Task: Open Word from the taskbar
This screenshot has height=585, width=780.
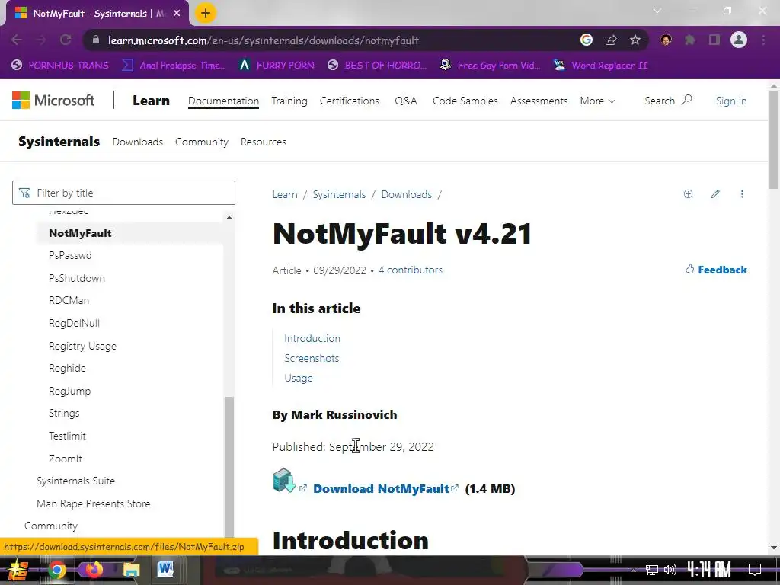Action: (165, 569)
